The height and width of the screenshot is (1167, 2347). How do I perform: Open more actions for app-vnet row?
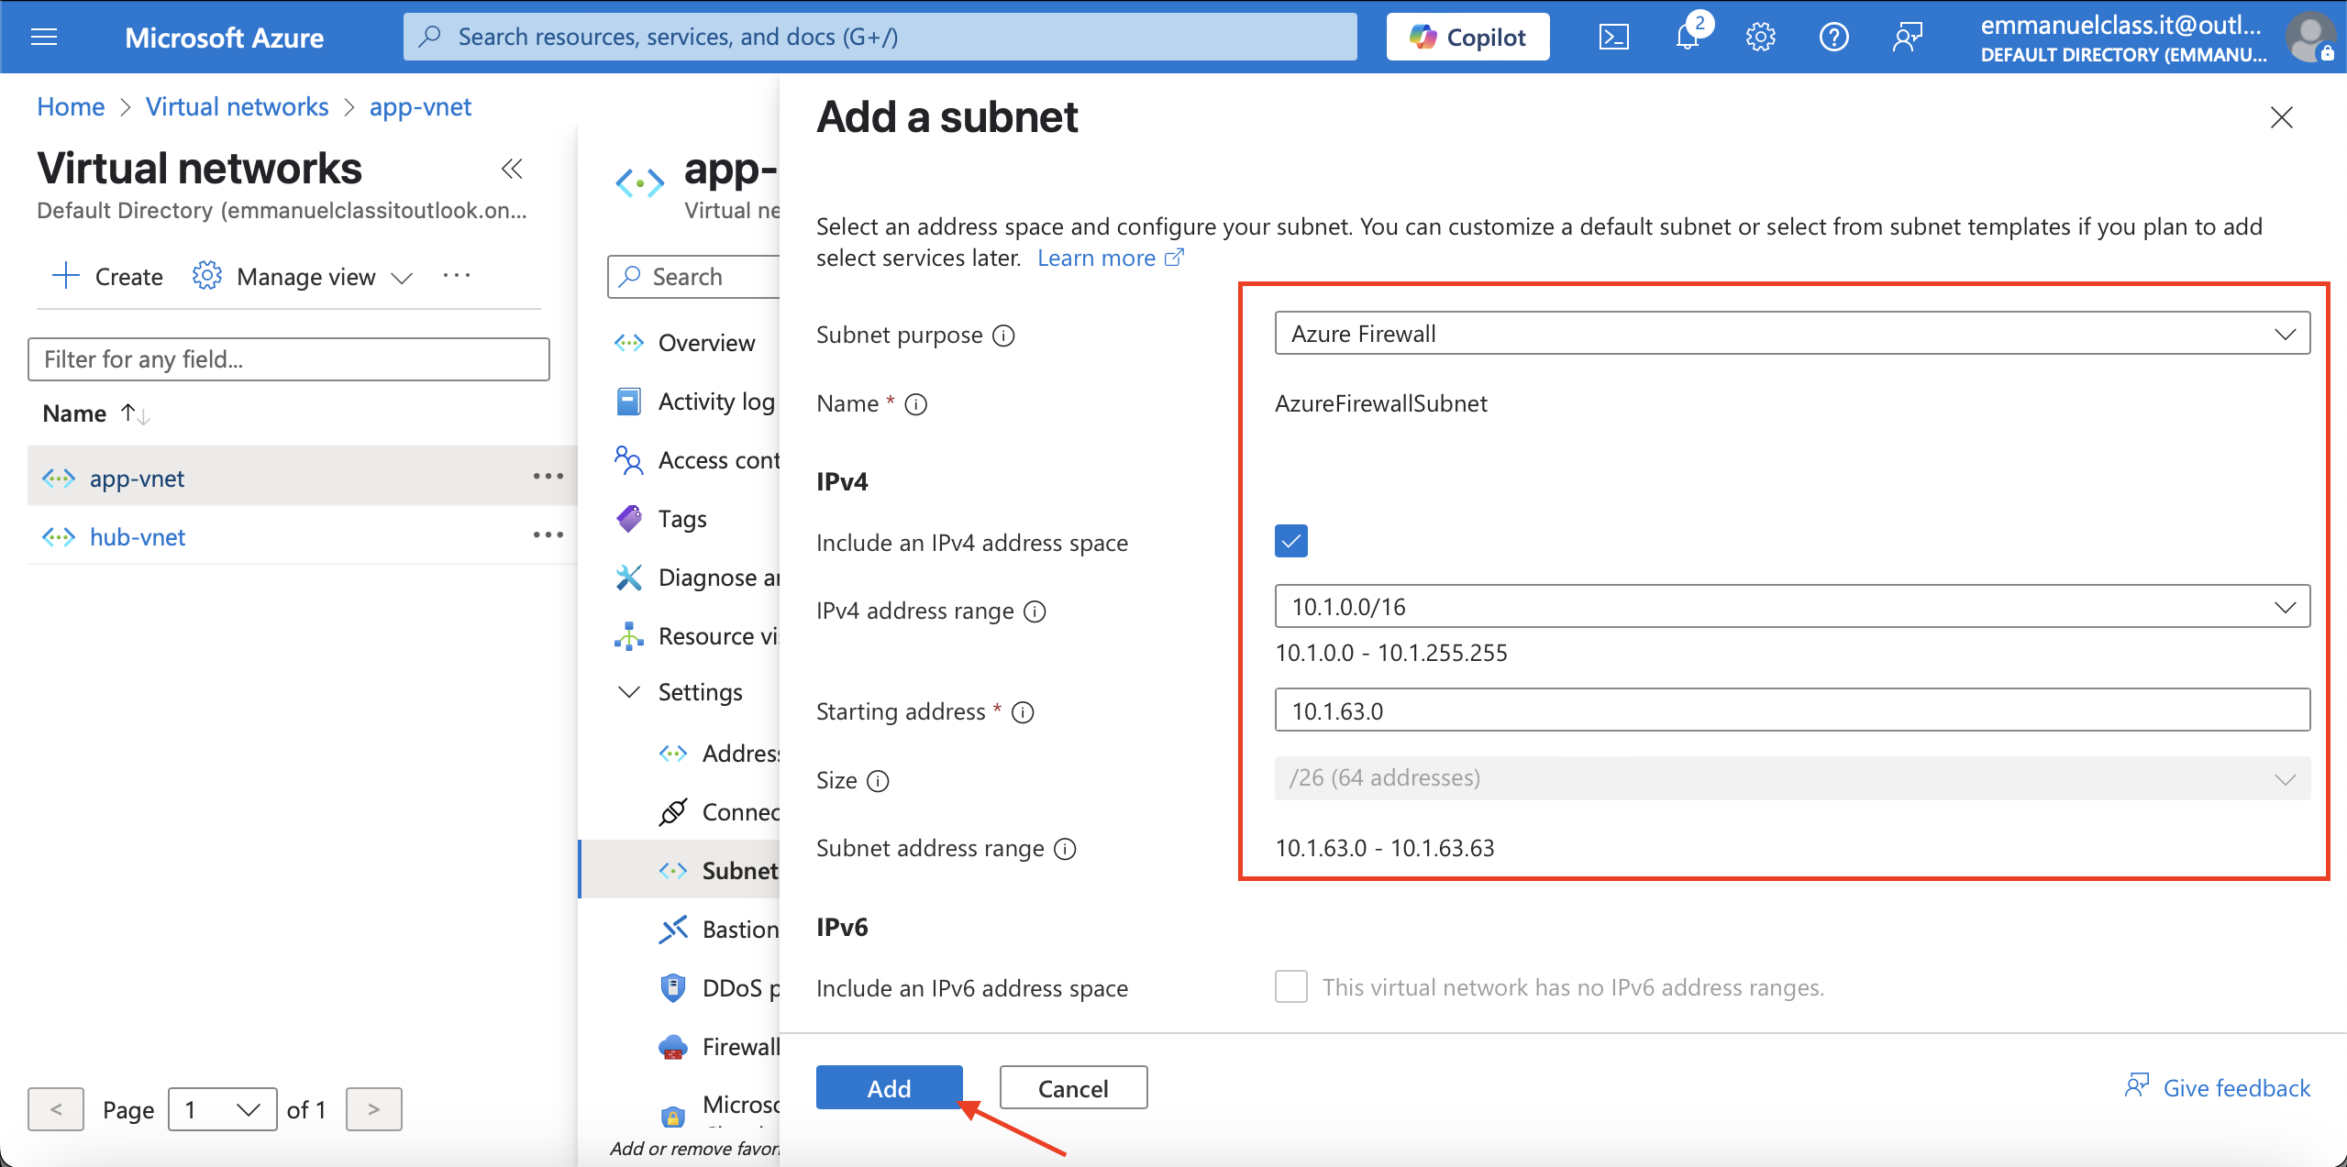548,476
